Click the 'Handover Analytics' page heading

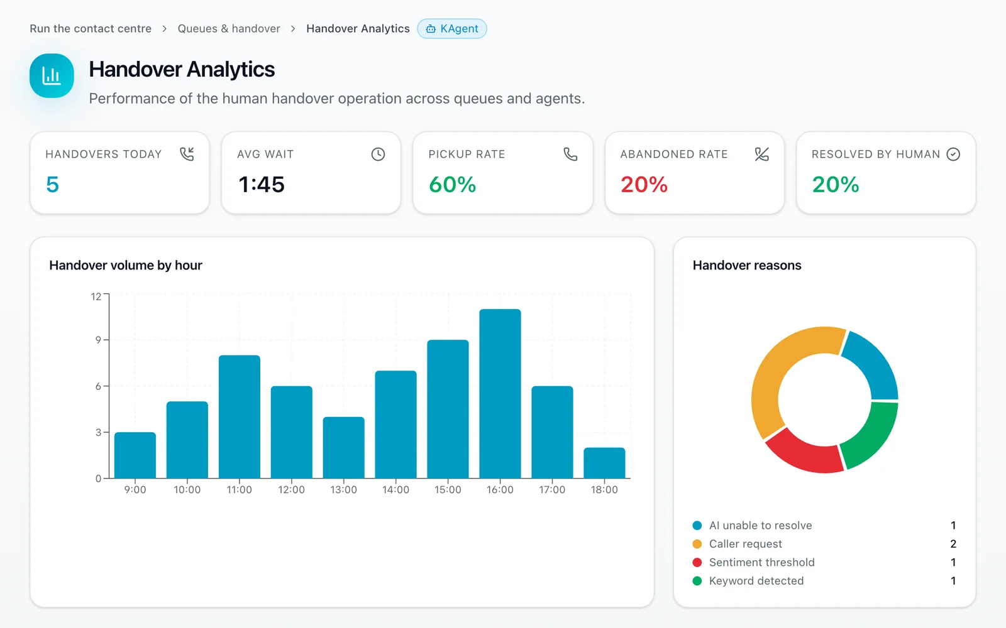[182, 70]
